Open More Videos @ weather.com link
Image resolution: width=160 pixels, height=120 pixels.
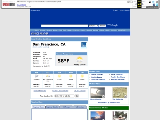(x=109, y=103)
